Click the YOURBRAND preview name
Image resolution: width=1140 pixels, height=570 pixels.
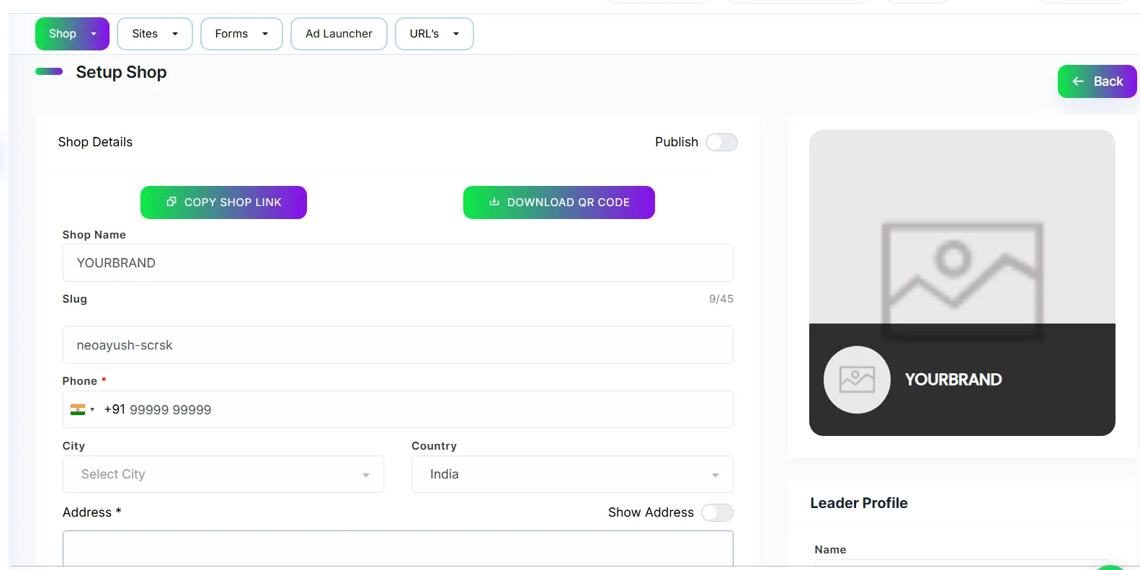pos(953,380)
